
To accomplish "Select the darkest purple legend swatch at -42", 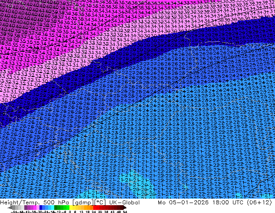I will [x=26, y=207].
